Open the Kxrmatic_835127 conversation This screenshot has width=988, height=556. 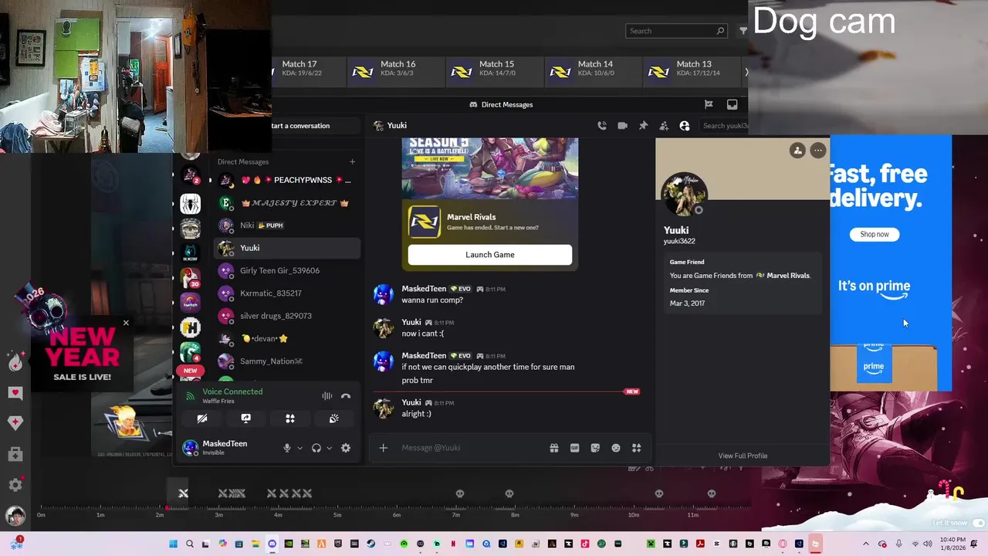[x=287, y=293]
